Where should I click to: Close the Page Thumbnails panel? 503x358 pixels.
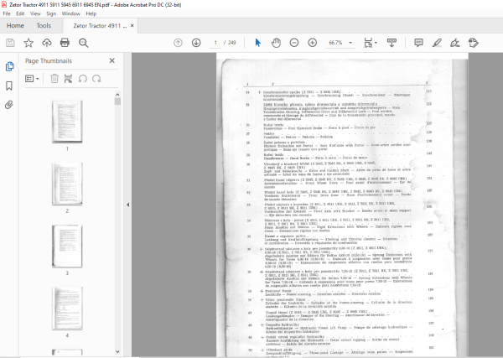tap(112, 60)
